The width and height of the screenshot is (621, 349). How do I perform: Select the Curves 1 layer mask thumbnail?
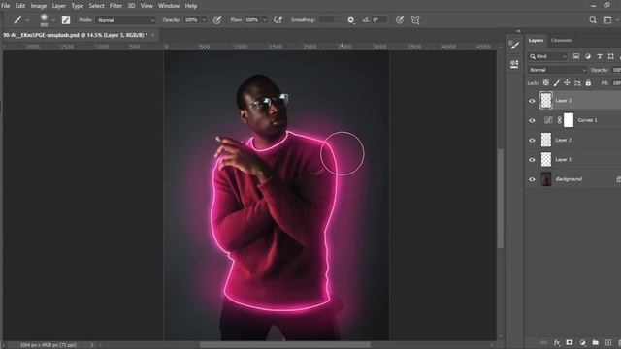[x=569, y=120]
